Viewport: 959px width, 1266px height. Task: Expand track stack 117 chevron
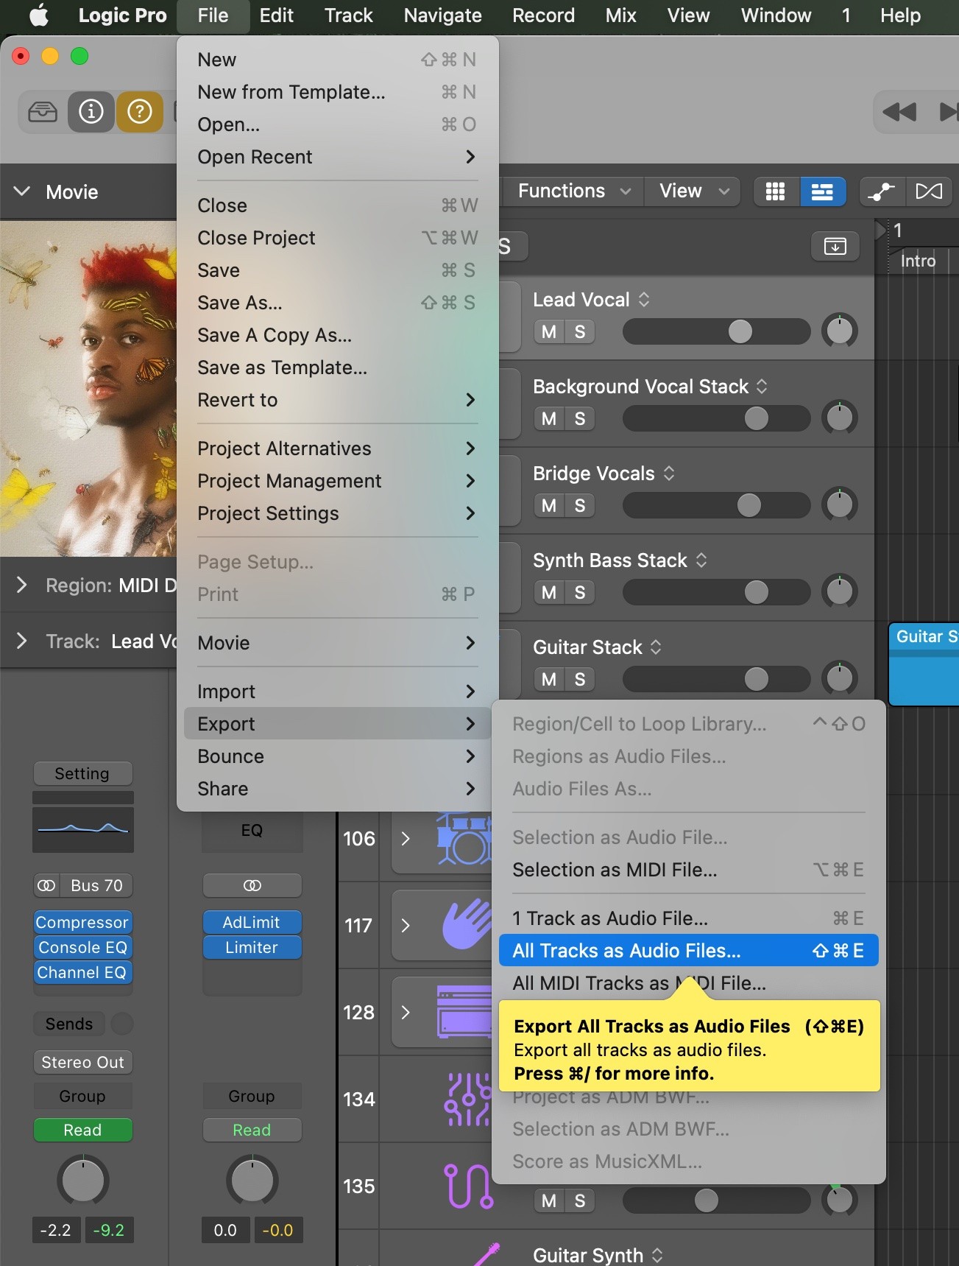coord(406,925)
